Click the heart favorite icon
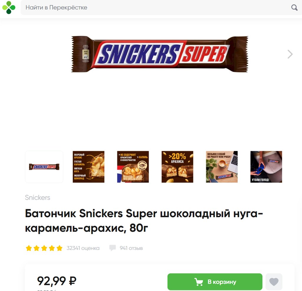The width and height of the screenshot is (302, 291). tap(274, 282)
